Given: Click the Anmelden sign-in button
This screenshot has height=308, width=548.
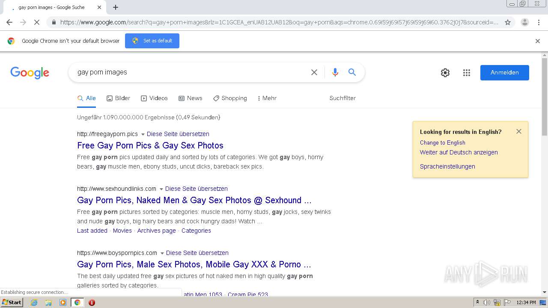Looking at the screenshot, I should [504, 73].
